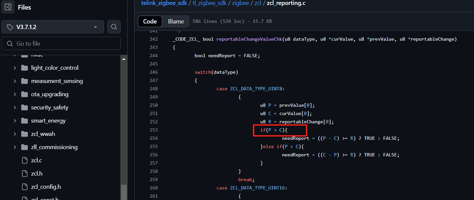
Task: Click the file icon next to zcl_config.h
Action: pyautogui.click(x=24, y=187)
